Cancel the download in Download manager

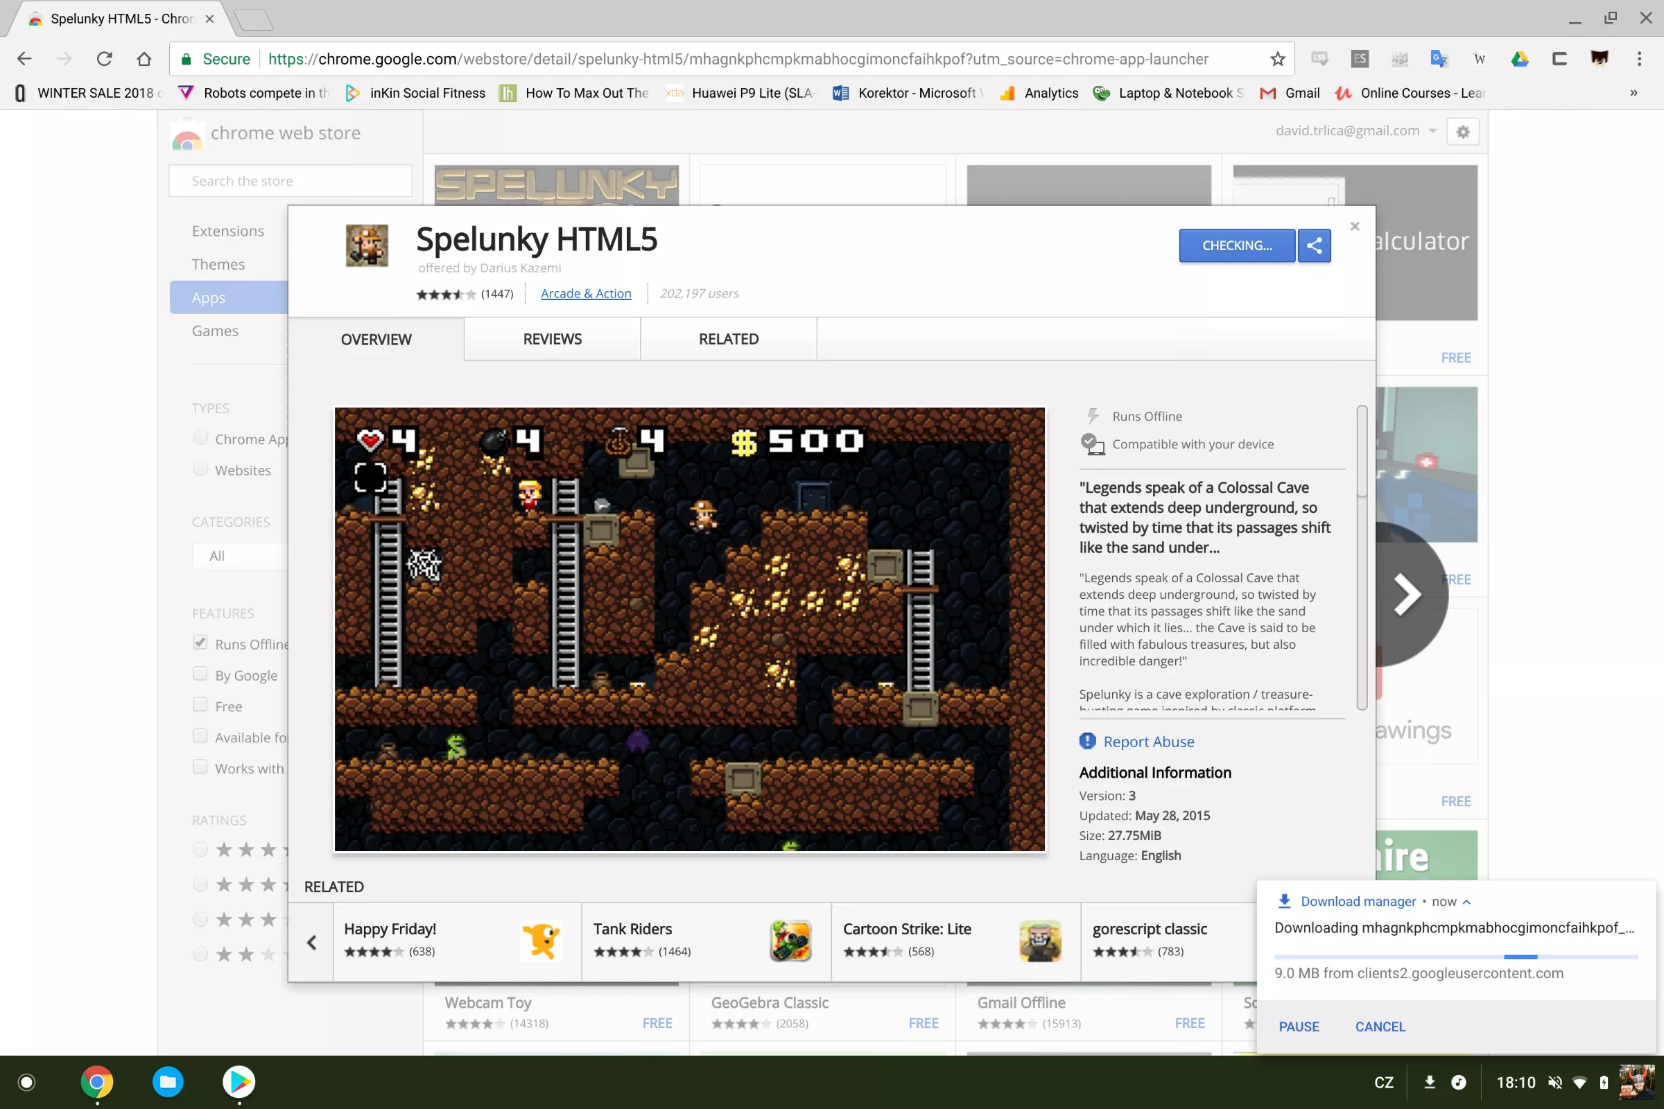click(x=1380, y=1027)
